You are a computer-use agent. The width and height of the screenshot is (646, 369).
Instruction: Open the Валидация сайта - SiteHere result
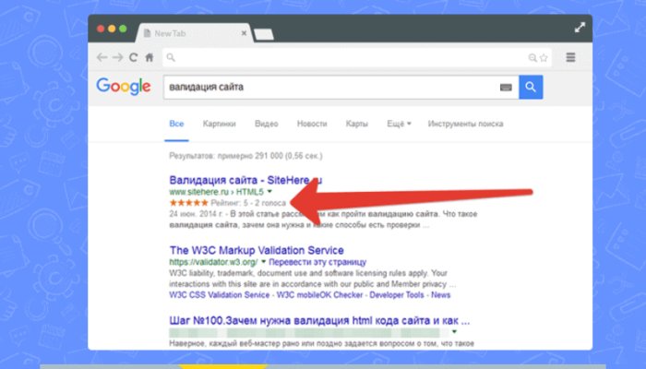pyautogui.click(x=246, y=180)
